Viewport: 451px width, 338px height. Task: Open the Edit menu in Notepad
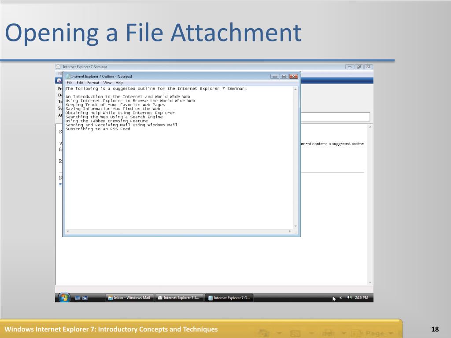[80, 83]
